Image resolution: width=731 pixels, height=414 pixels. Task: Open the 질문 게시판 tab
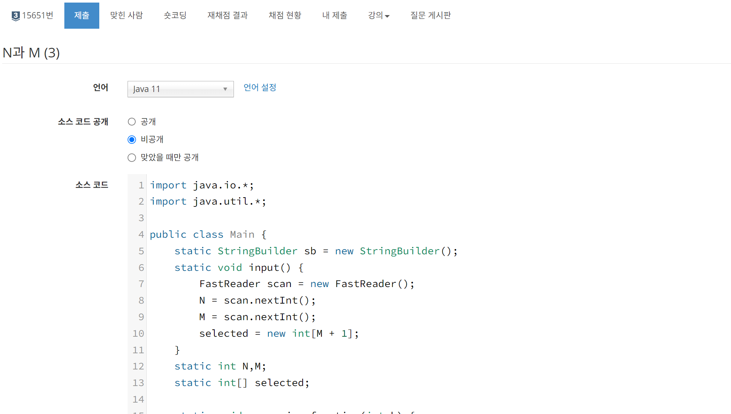pyautogui.click(x=431, y=15)
